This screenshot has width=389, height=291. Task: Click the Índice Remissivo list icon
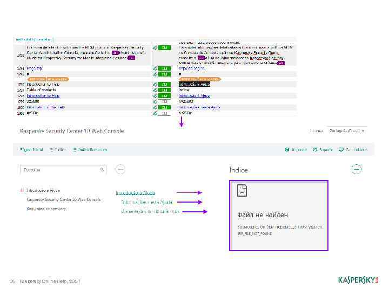coord(74,149)
